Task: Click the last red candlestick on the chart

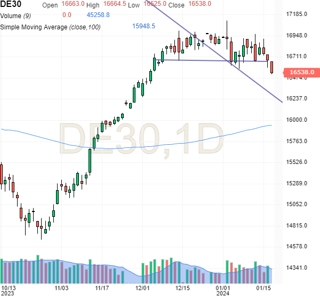Action: pyautogui.click(x=272, y=67)
